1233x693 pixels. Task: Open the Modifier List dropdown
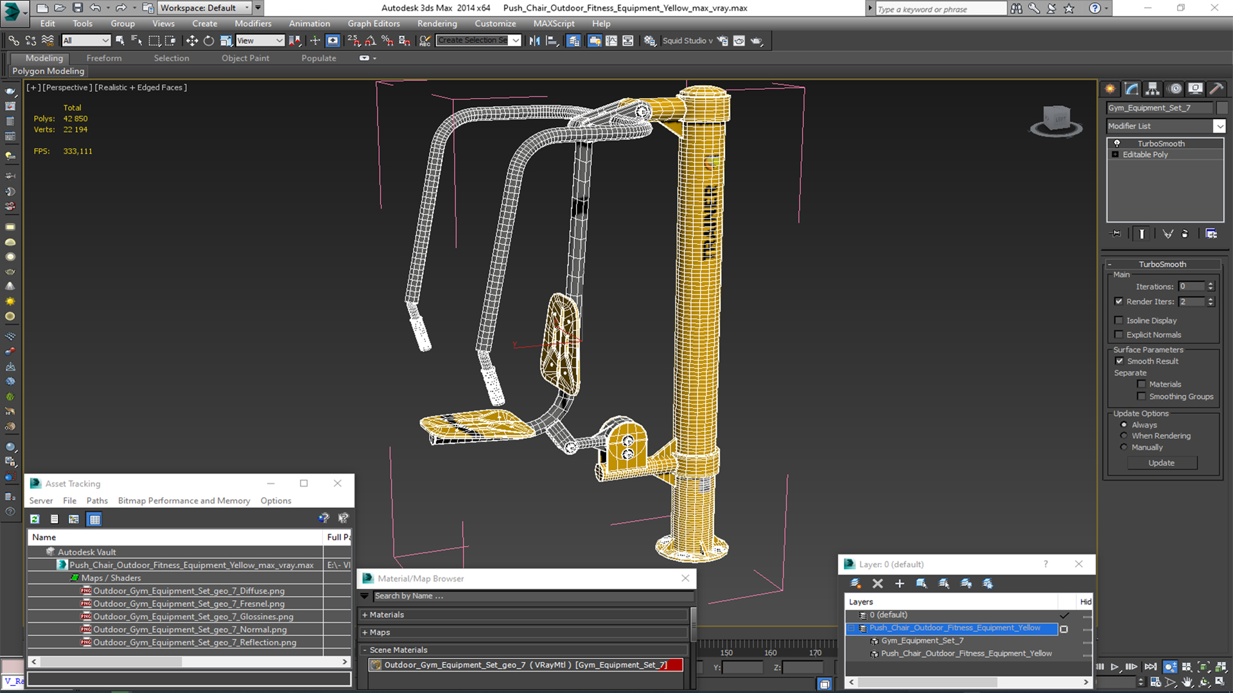pos(1219,126)
